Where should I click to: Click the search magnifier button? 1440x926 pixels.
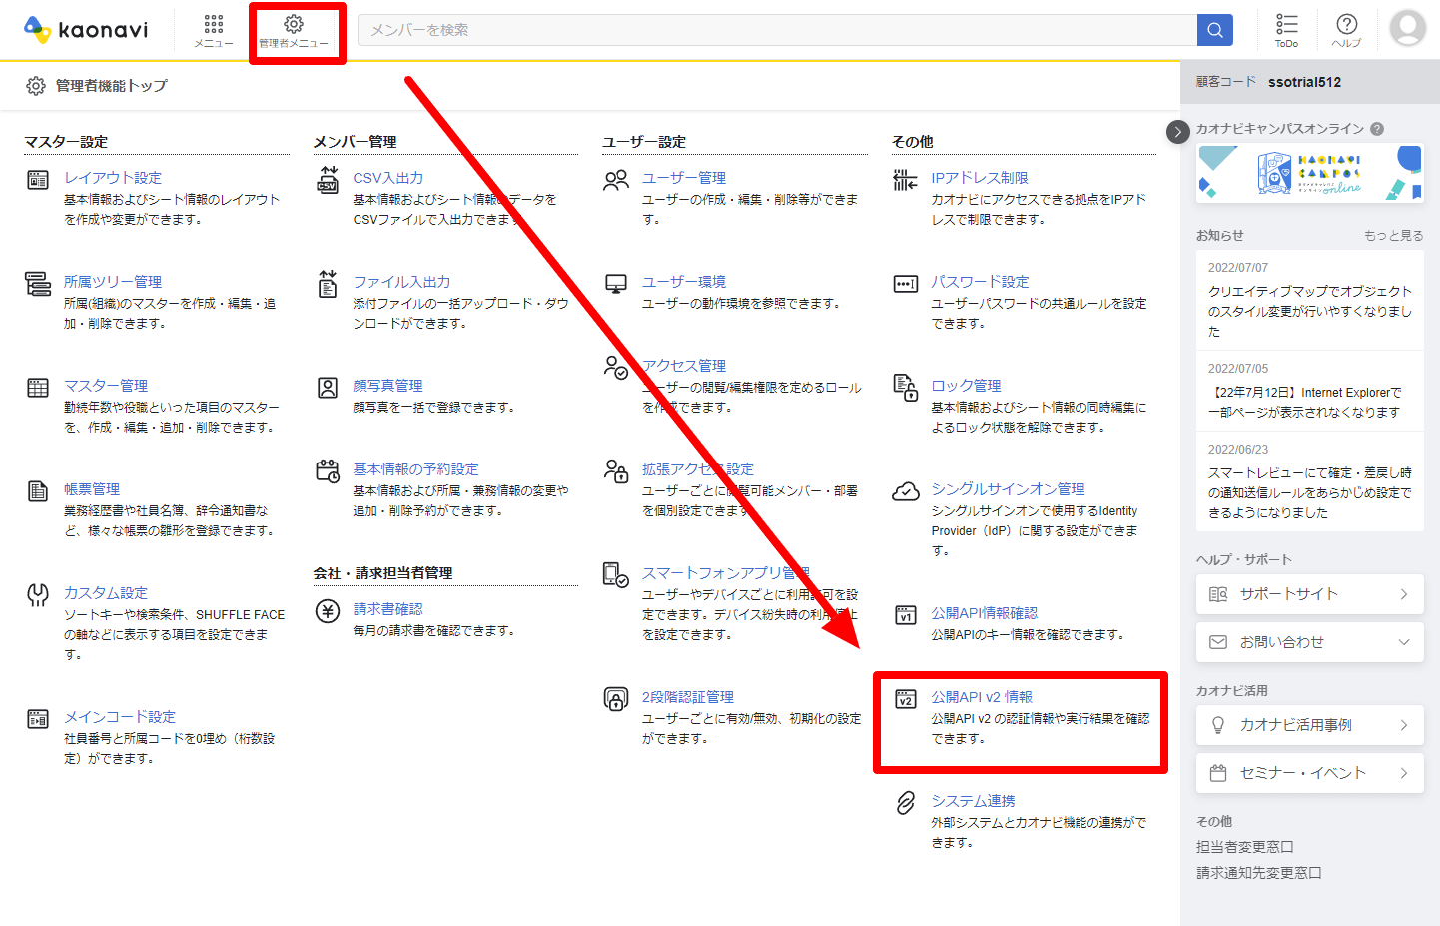click(1215, 30)
